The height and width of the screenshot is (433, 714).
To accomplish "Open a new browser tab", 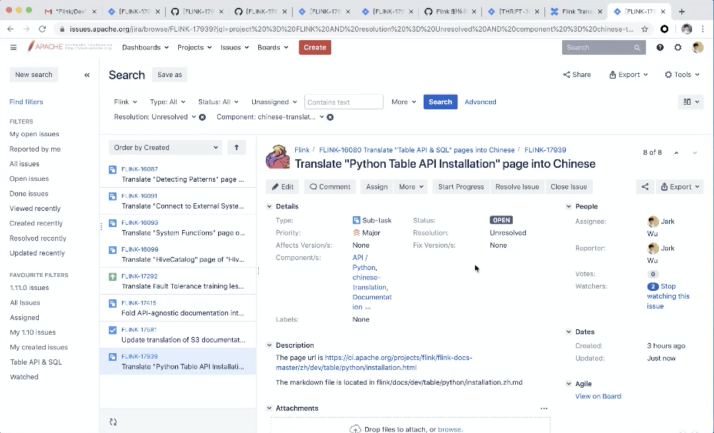I will (x=682, y=12).
